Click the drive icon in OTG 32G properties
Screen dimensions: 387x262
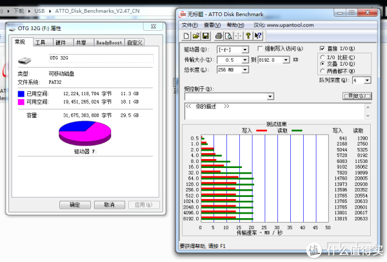tap(25, 61)
